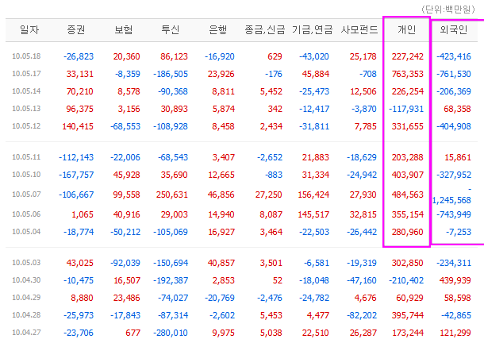This screenshot has width=484, height=343.
Task: Click the (단위:백만원) unit label
Action: click(448, 10)
